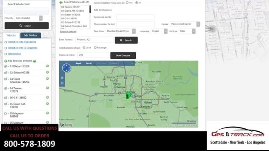This screenshot has width=269, height=151.
Task: Click the green plus icon before Add Selected Vehicles
Action: coord(5,61)
